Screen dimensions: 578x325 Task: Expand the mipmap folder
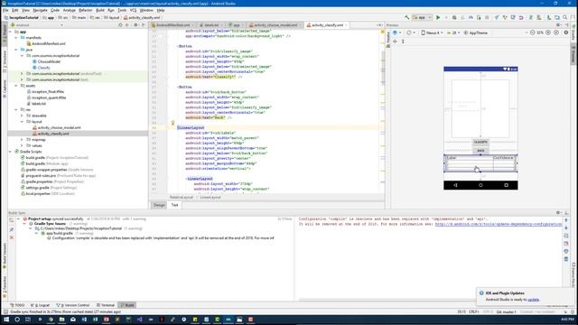[x=22, y=140]
